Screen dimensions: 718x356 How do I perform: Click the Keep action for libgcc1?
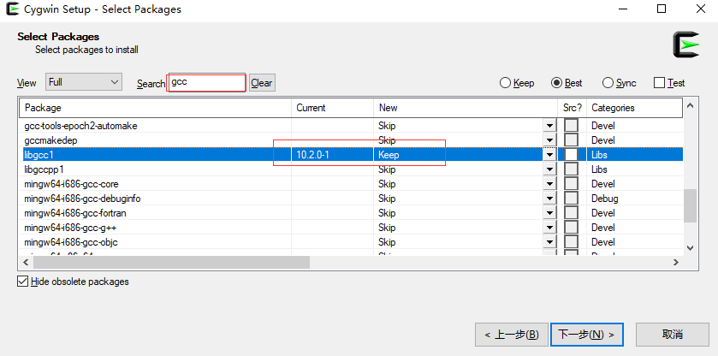pos(389,155)
